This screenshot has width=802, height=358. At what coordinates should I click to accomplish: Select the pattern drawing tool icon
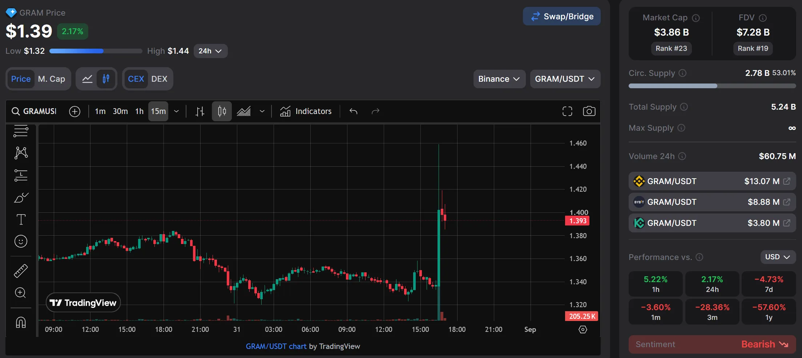click(x=21, y=152)
